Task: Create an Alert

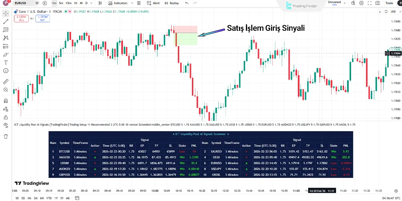Action: 154,3
